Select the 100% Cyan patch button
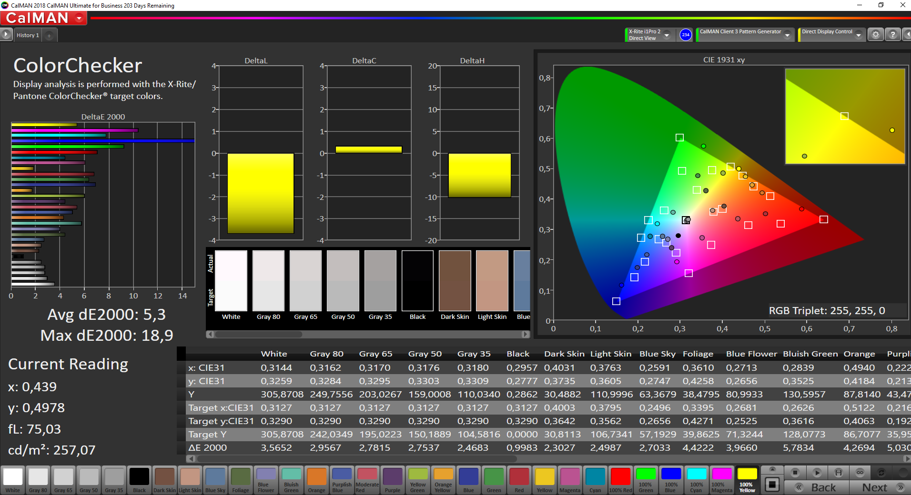The height and width of the screenshot is (495, 911). click(696, 480)
